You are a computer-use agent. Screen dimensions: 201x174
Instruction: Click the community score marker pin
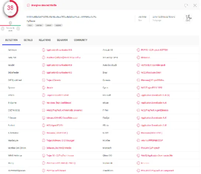(10, 23)
